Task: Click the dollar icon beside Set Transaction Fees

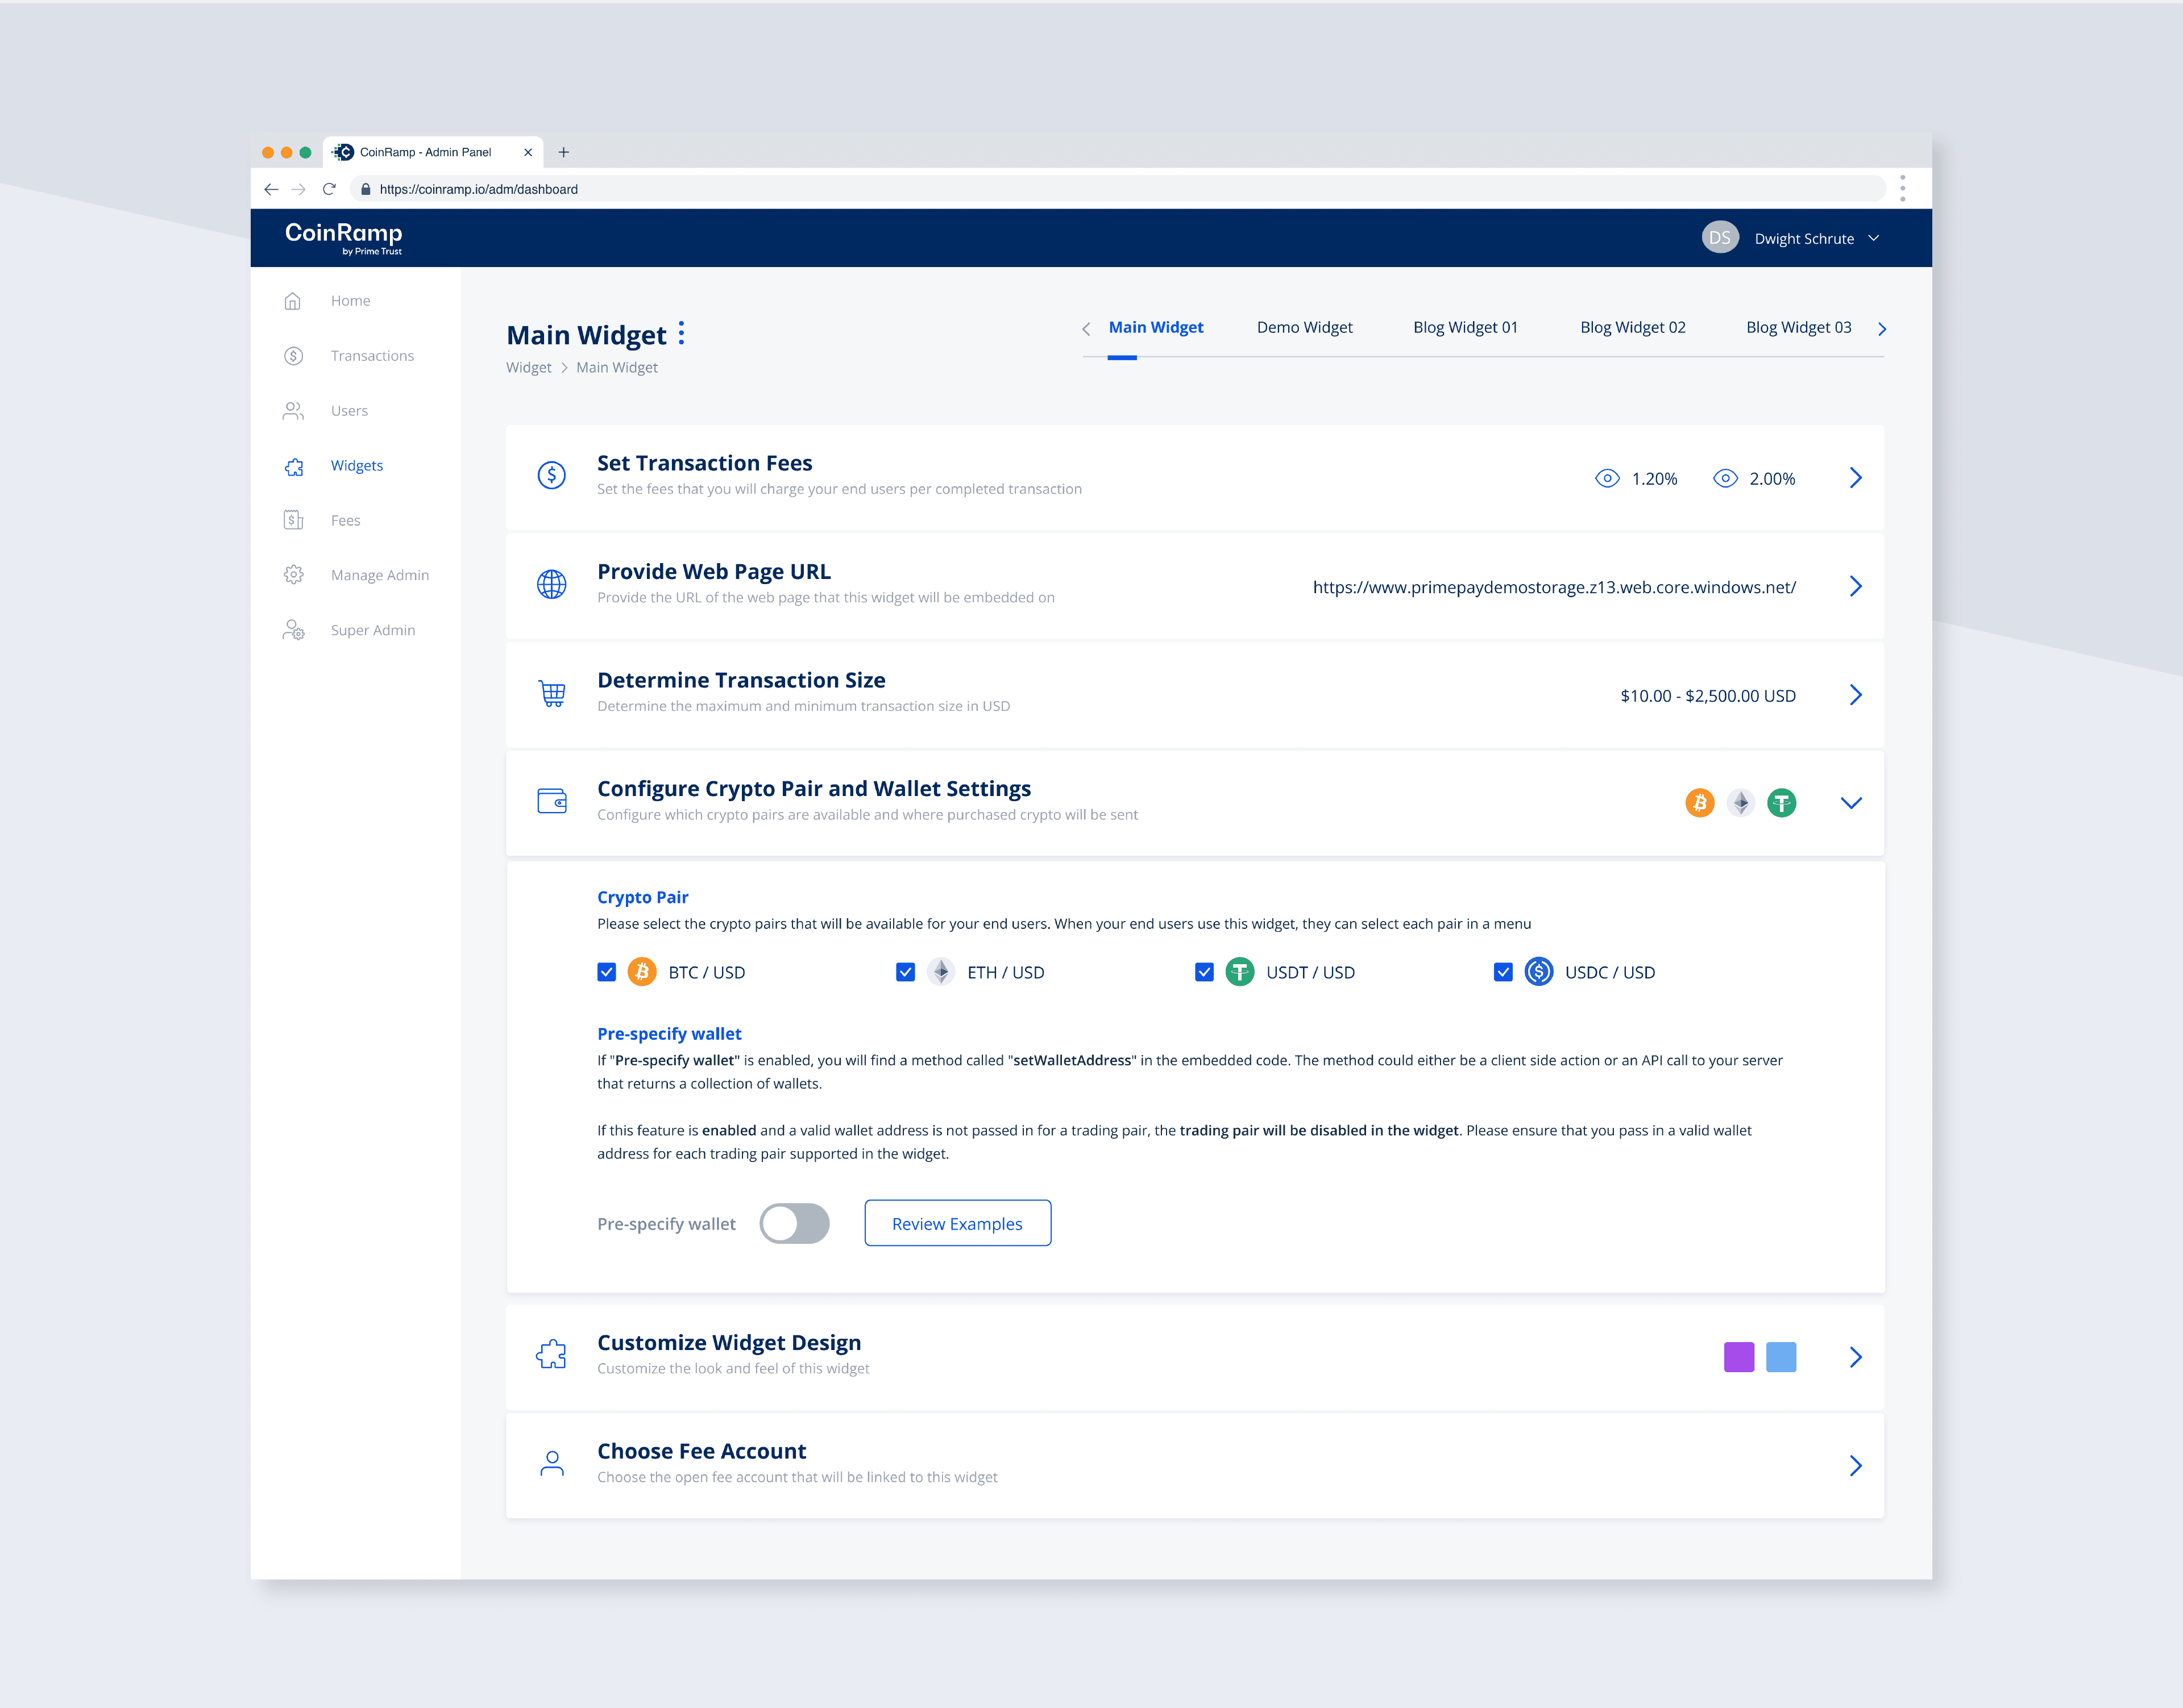Action: point(551,475)
